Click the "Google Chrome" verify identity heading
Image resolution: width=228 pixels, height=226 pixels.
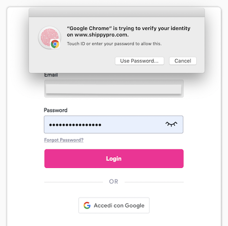(129, 31)
